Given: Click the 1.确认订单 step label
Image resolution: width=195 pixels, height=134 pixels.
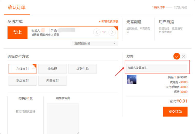Looking at the screenshot, I should 158,7.
